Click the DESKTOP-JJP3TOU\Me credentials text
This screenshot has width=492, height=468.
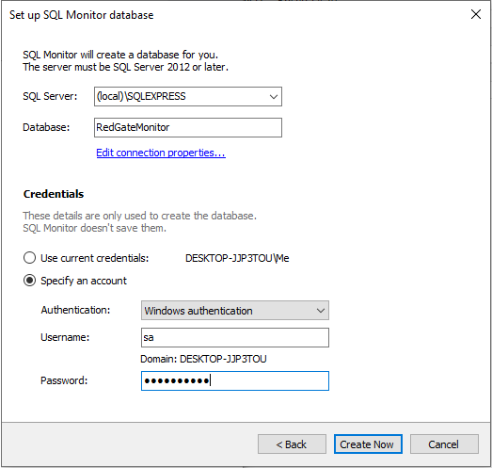[x=237, y=258]
